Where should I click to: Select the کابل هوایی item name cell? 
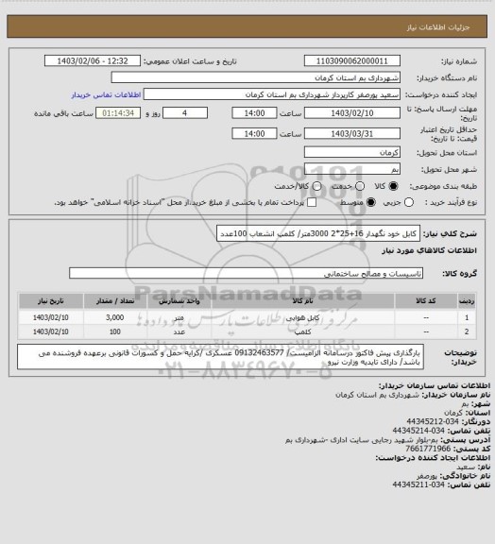pyautogui.click(x=302, y=317)
